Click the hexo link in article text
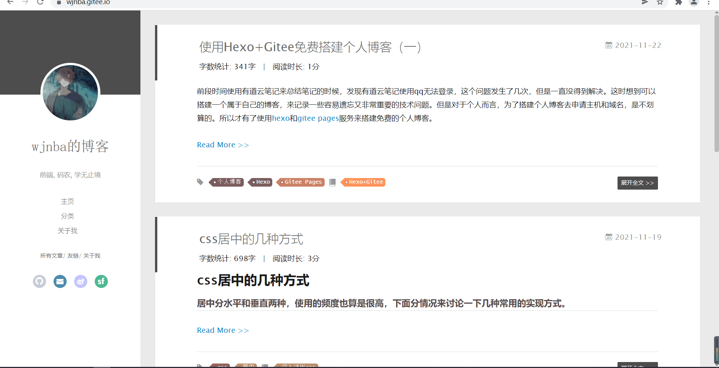The image size is (719, 368). (280, 119)
